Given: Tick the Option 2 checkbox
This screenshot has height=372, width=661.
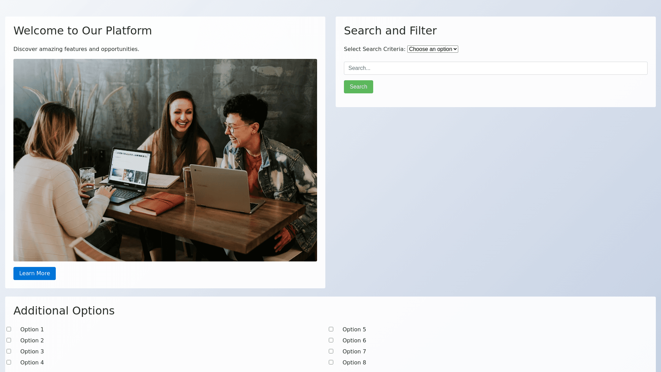Looking at the screenshot, I should click(9, 340).
